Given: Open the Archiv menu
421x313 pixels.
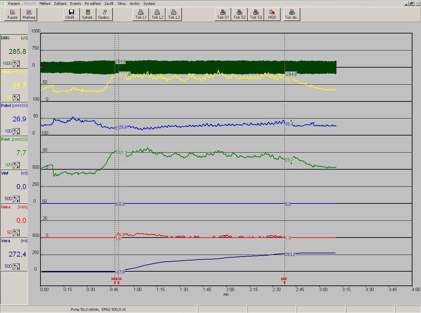Looking at the screenshot, I should (x=135, y=4).
